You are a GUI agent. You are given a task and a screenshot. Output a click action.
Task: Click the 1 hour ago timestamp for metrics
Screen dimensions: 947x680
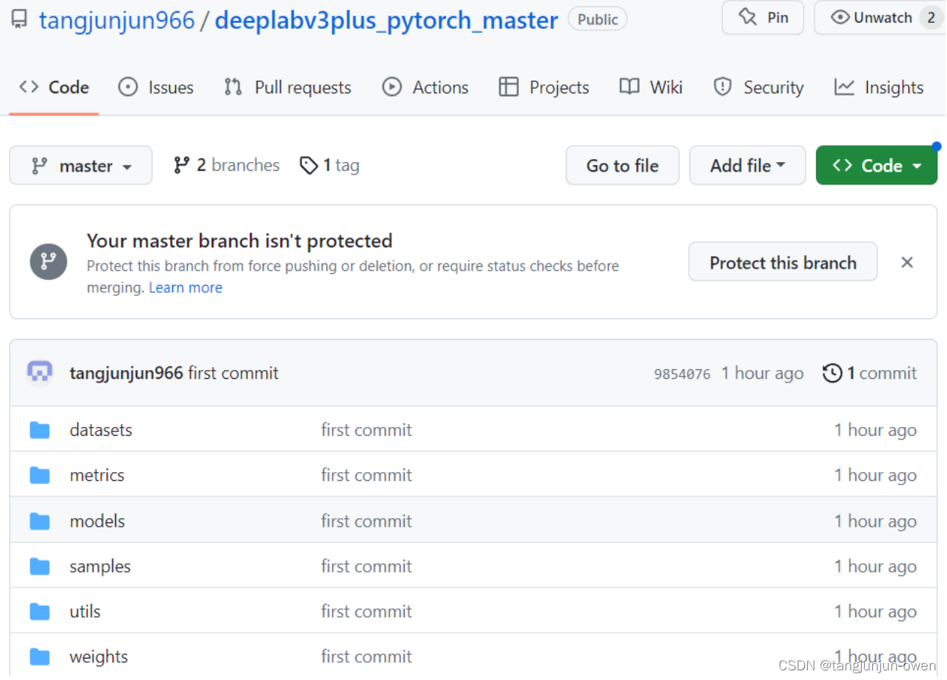click(875, 475)
